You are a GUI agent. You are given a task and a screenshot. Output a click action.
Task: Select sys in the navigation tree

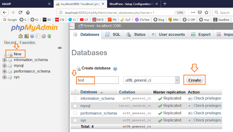point(17,77)
